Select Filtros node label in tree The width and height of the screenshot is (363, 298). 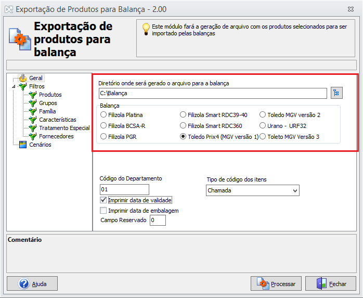[37, 86]
